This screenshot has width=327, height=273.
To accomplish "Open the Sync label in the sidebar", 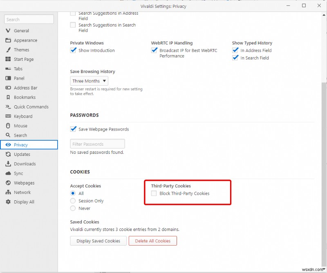I will coord(18,173).
